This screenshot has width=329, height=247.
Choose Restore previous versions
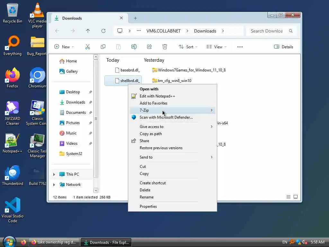pyautogui.click(x=173, y=148)
